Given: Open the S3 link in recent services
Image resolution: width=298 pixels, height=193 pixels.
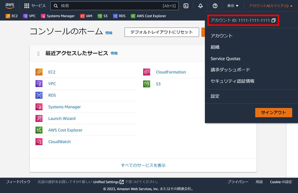Looking at the screenshot, I should 158,84.
